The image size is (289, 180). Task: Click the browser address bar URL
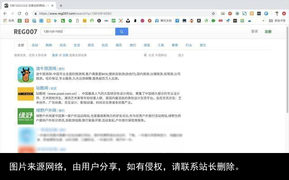pos(75,13)
